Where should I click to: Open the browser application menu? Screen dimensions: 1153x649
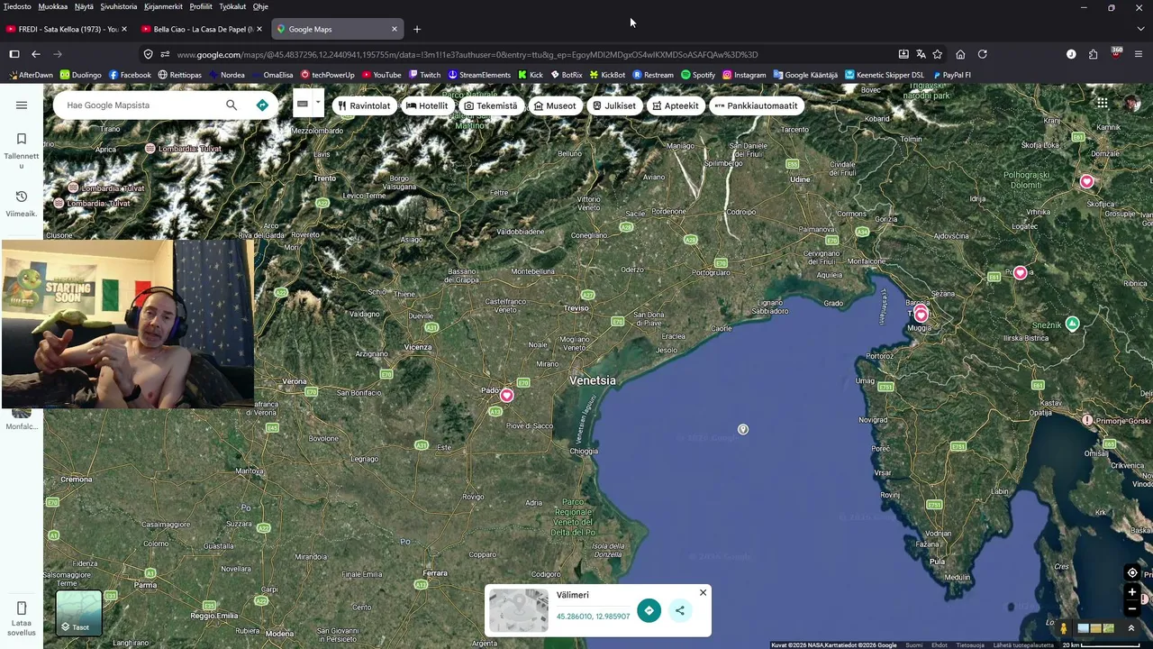coord(1139,54)
